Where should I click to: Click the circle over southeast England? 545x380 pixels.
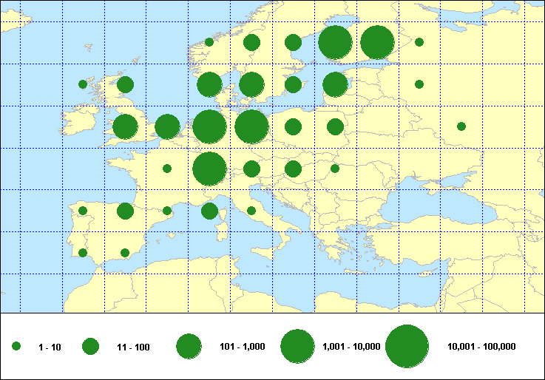(167, 126)
